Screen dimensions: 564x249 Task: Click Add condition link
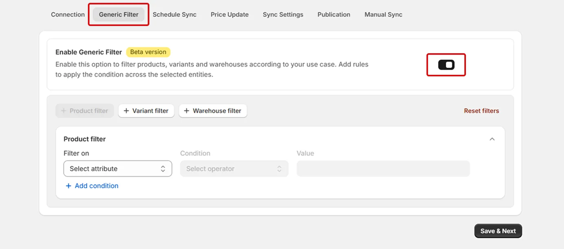(92, 186)
